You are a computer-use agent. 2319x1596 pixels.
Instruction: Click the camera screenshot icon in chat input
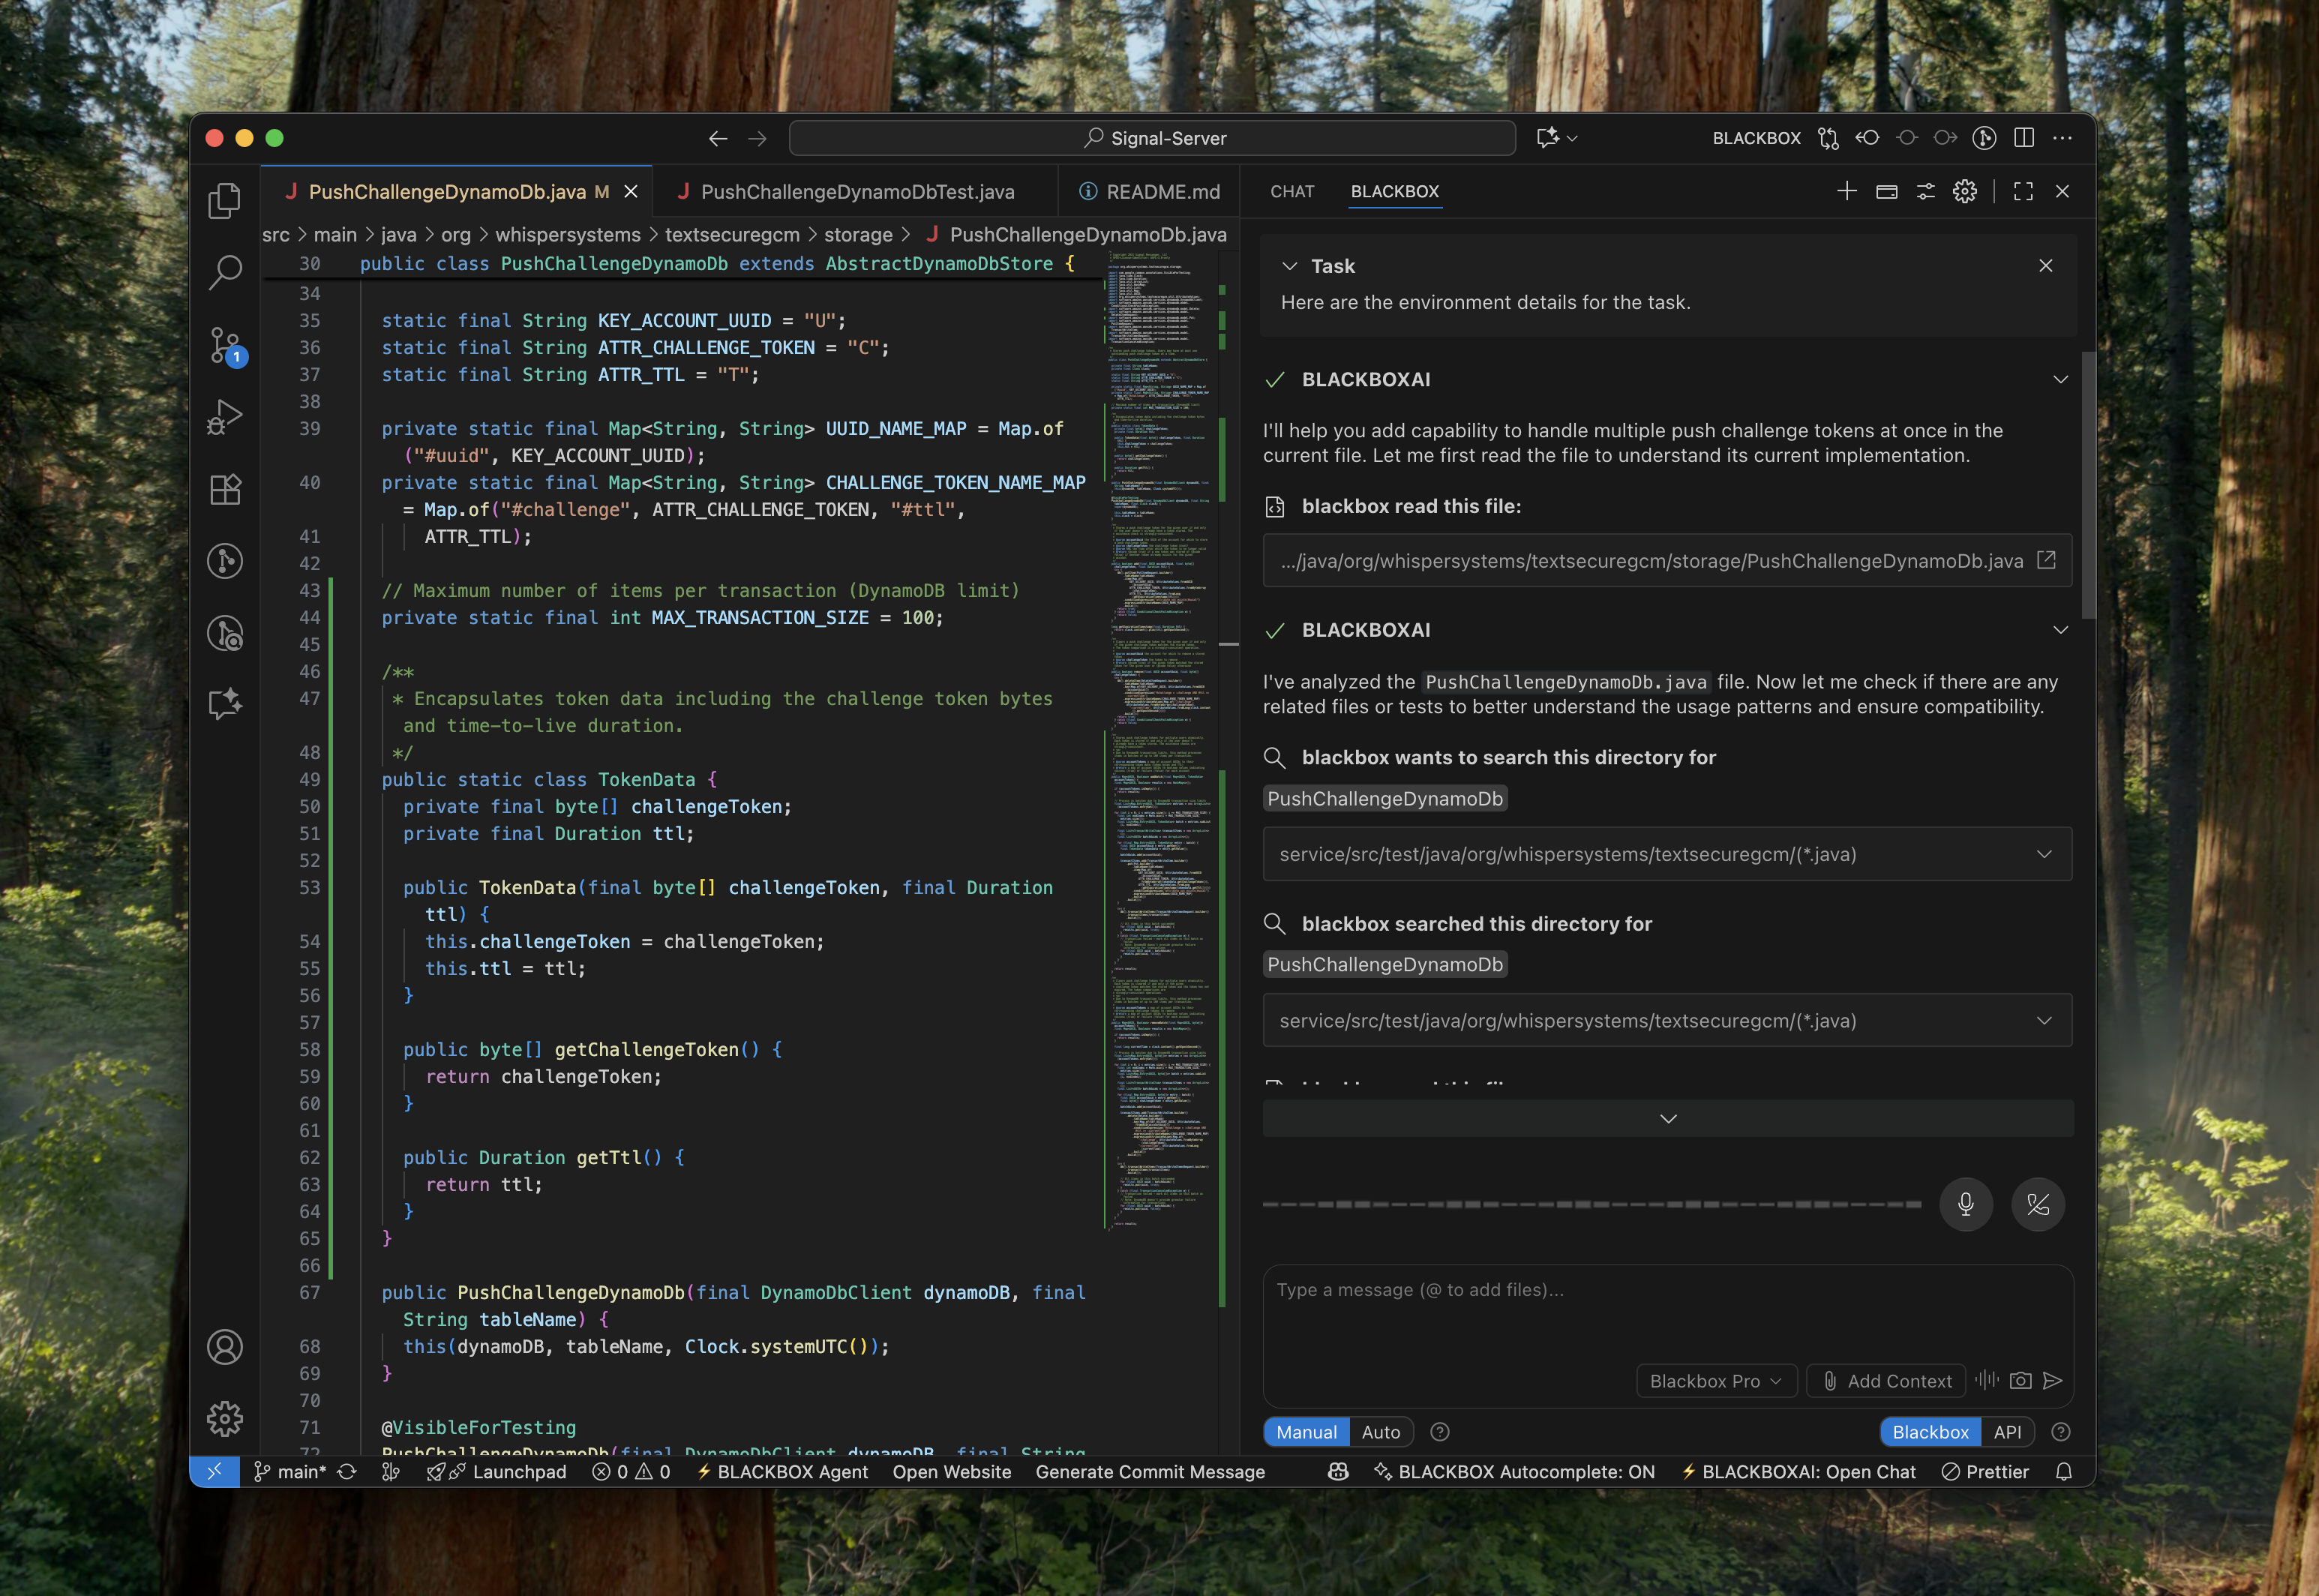pyautogui.click(x=2020, y=1381)
